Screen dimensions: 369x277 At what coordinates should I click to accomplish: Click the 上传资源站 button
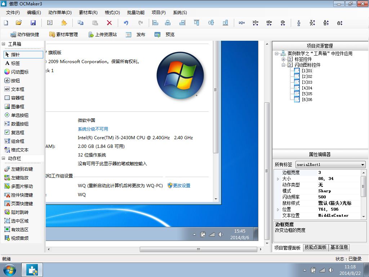pyautogui.click(x=102, y=34)
